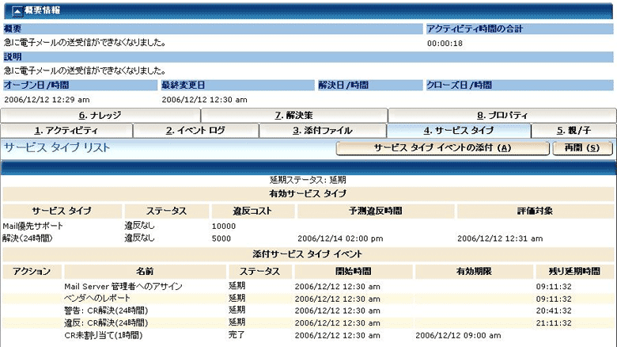Click the CR未割り当て(1時間) event row
The image size is (617, 347).
tap(103, 335)
